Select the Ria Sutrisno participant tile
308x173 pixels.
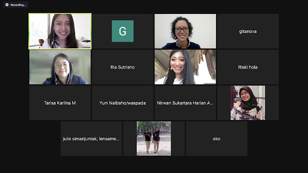point(123,67)
